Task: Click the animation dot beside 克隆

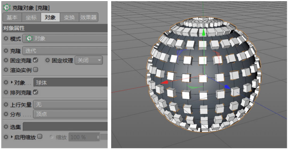Action: [x=6, y=51]
